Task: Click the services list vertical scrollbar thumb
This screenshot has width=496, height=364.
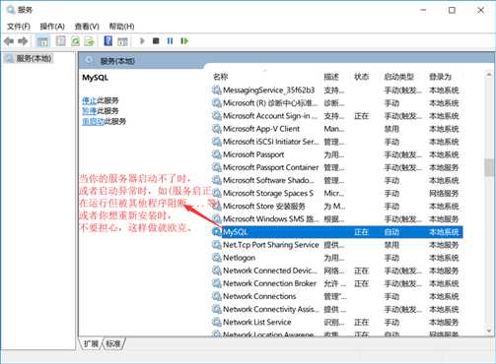Action: pos(489,167)
